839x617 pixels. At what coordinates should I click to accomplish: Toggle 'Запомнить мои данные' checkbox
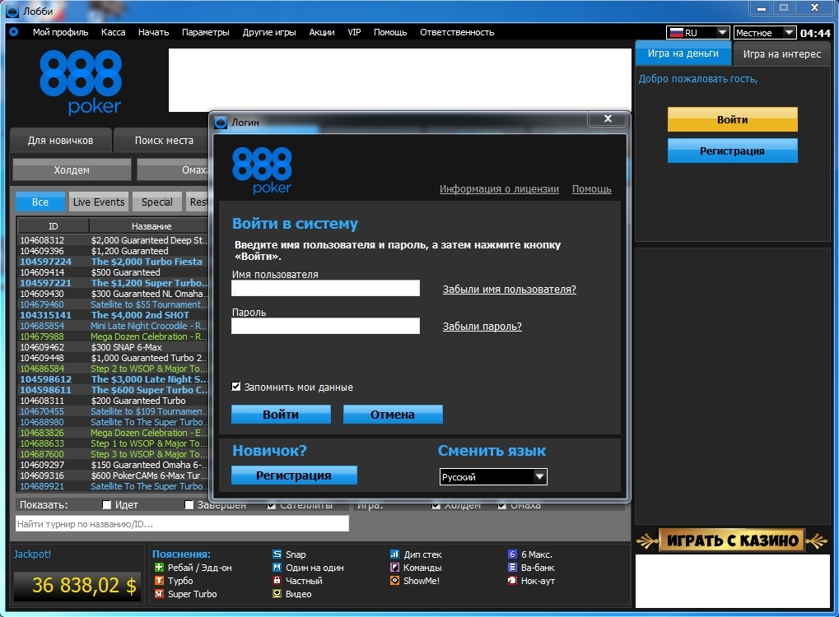click(x=236, y=387)
